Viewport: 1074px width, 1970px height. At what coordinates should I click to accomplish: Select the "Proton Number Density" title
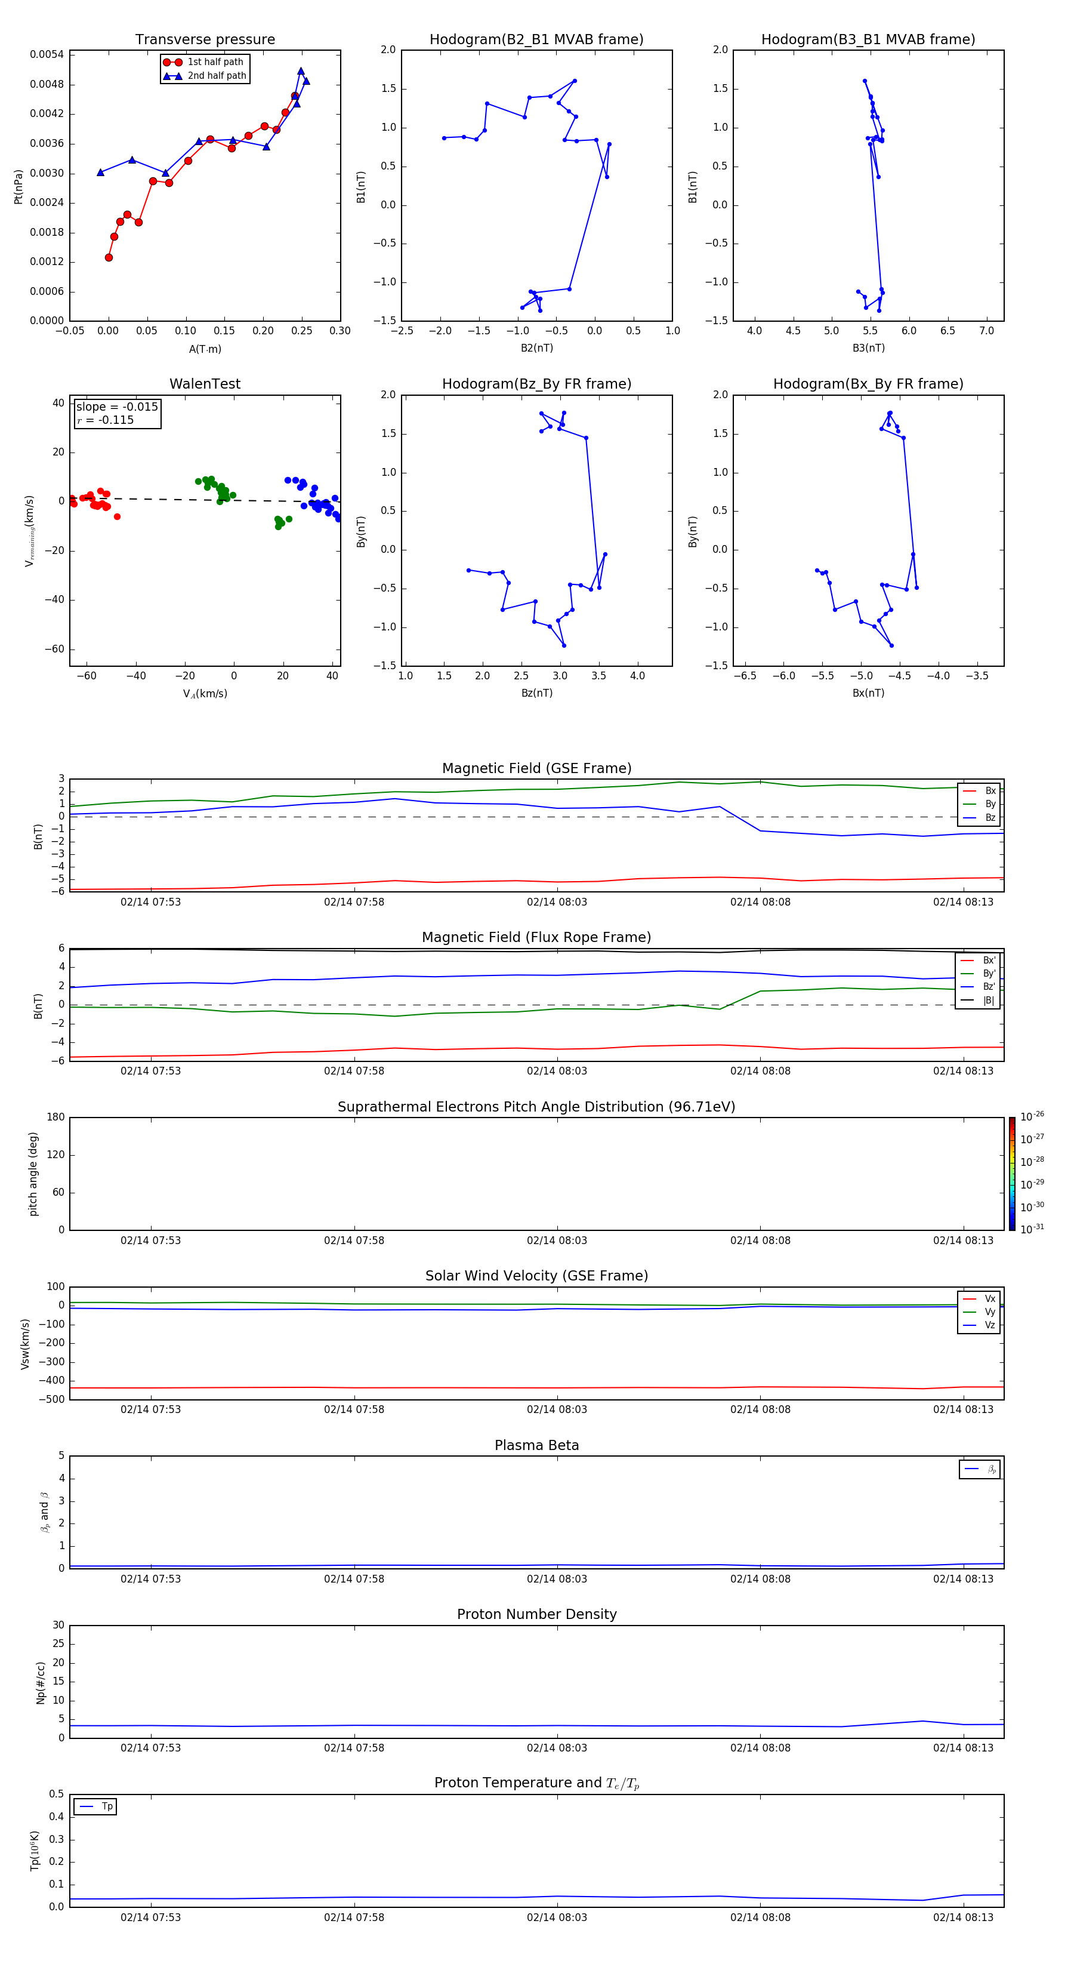(536, 1614)
